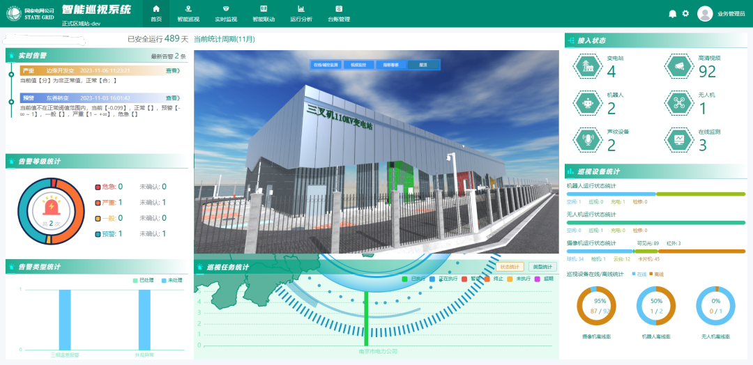View details of 边缘开发变 alarm
Image resolution: width=753 pixels, height=365 pixels.
(173, 71)
